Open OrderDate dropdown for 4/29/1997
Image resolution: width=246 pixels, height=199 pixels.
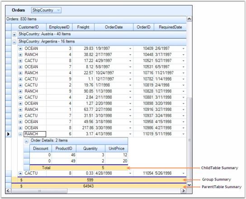[130, 61]
